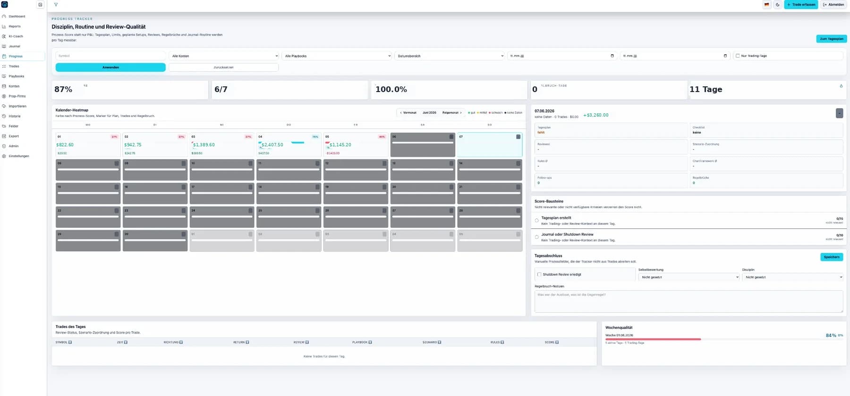The width and height of the screenshot is (850, 396).
Task: Select gray heatmap day 06
Action: (x=423, y=144)
